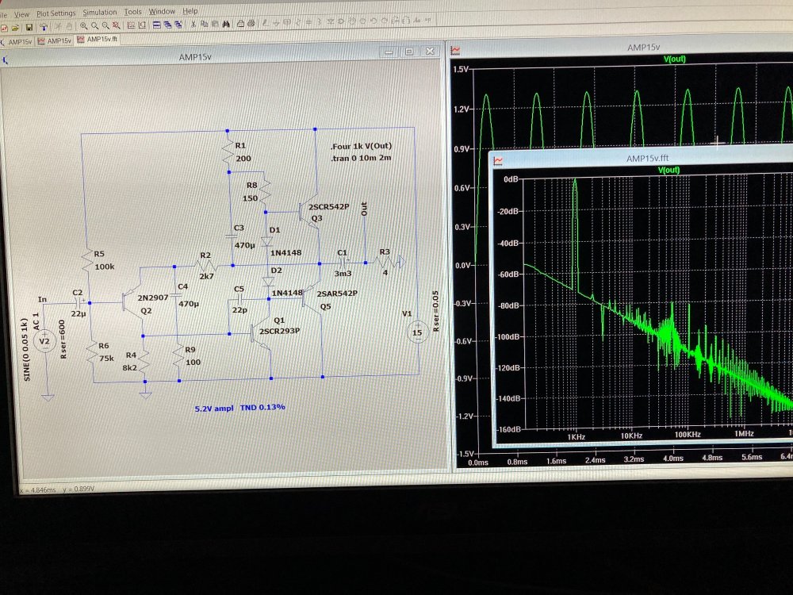
Task: Click the Save icon in toolbar
Action: [x=29, y=26]
